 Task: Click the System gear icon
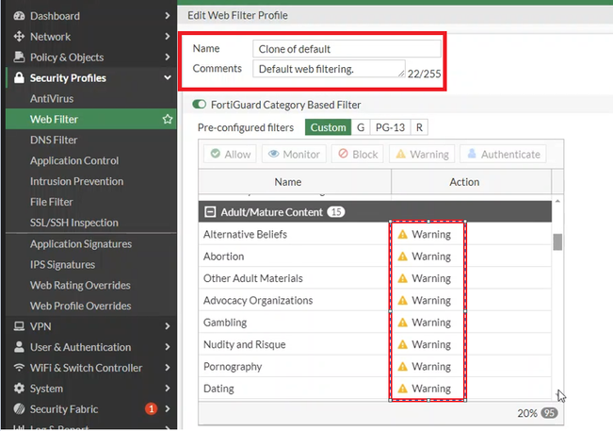(19, 388)
